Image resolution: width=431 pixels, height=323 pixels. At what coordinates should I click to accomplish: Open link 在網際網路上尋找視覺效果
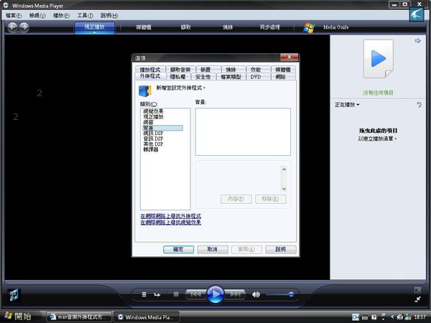[x=171, y=223]
